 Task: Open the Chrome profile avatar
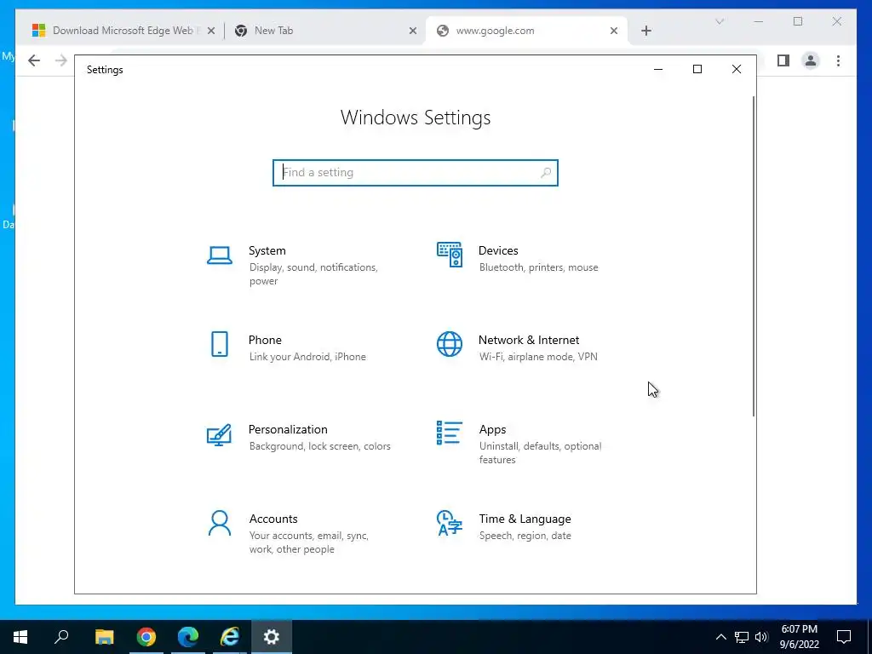point(811,60)
